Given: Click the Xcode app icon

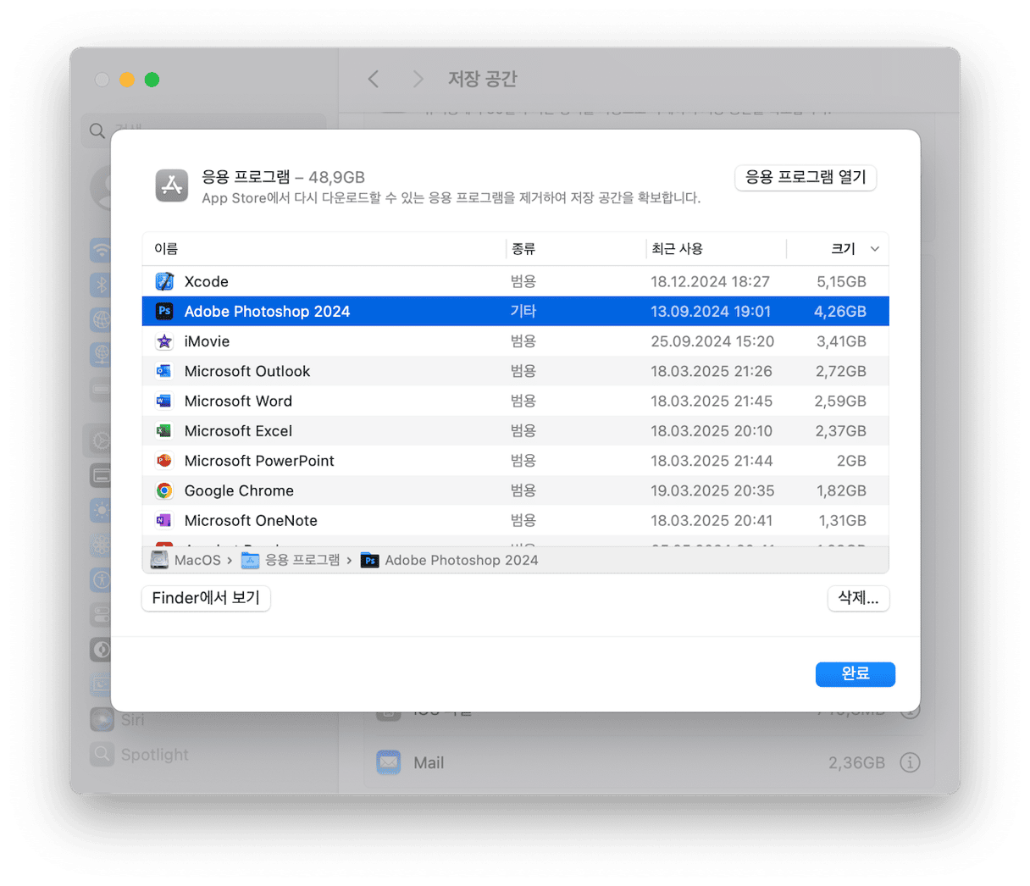Looking at the screenshot, I should point(164,281).
